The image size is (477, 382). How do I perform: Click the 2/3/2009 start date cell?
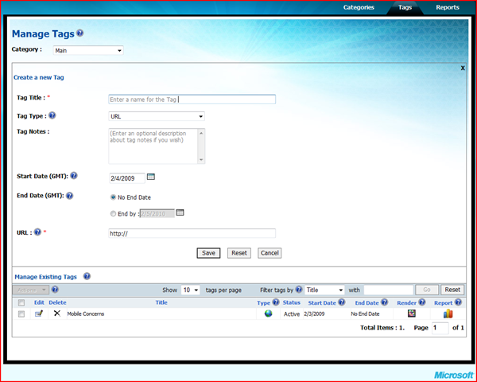314,314
